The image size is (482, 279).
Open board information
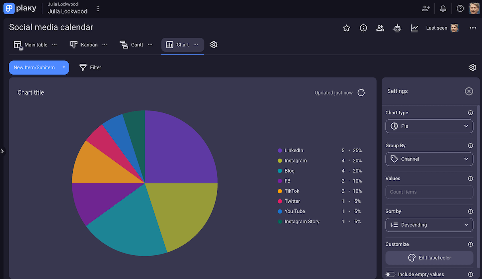click(364, 28)
